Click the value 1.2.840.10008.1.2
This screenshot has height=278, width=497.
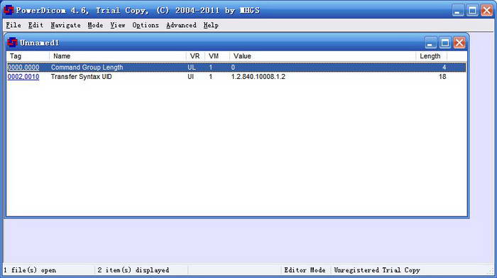pos(258,77)
